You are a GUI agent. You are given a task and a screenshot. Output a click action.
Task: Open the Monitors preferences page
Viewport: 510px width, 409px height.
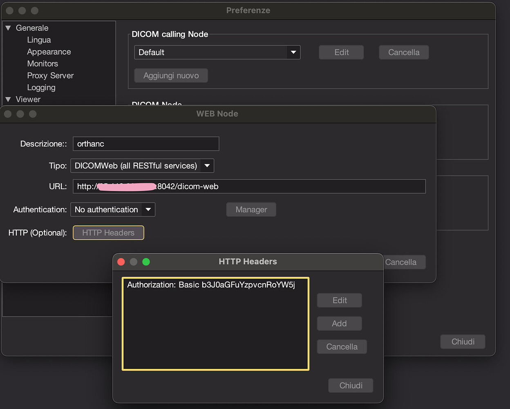click(x=42, y=64)
